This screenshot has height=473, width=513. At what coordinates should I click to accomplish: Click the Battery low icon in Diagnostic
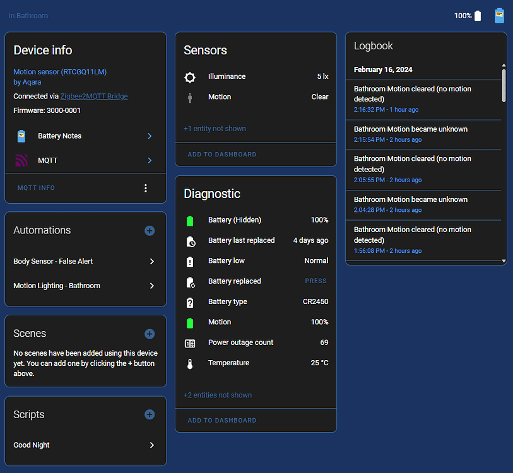(191, 260)
